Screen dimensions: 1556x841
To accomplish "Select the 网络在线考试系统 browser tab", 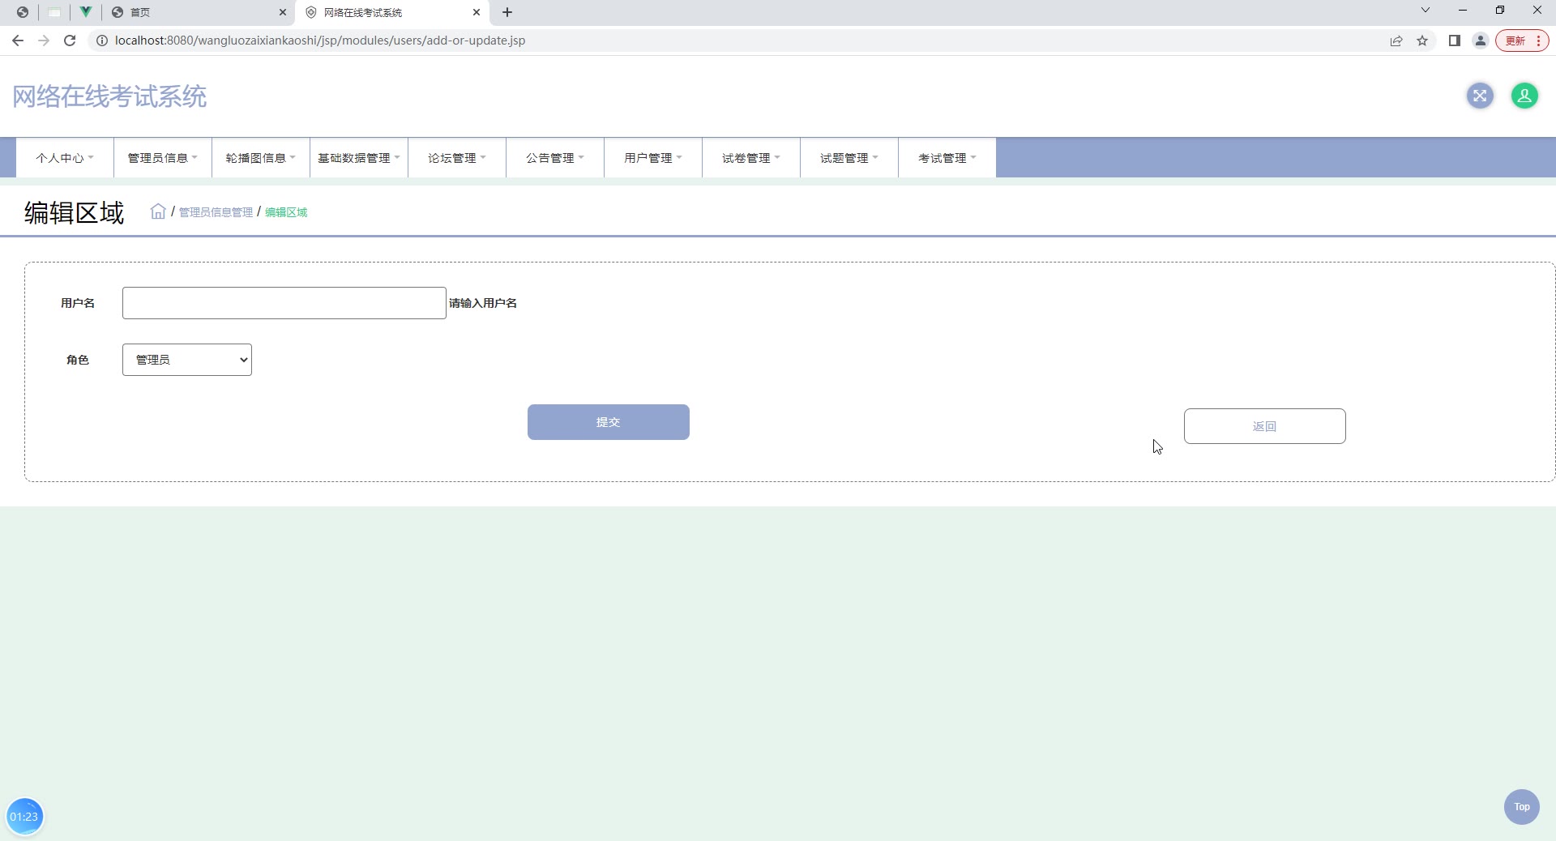I will (x=392, y=12).
